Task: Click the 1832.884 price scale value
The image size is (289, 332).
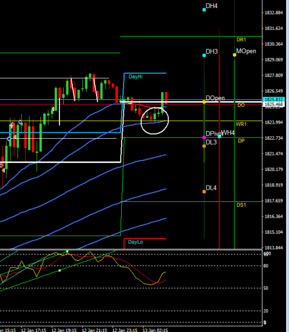Action: (x=274, y=13)
